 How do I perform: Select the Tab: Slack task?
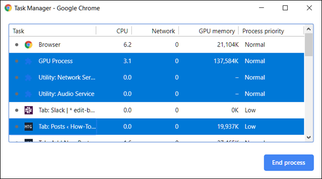click(x=67, y=110)
